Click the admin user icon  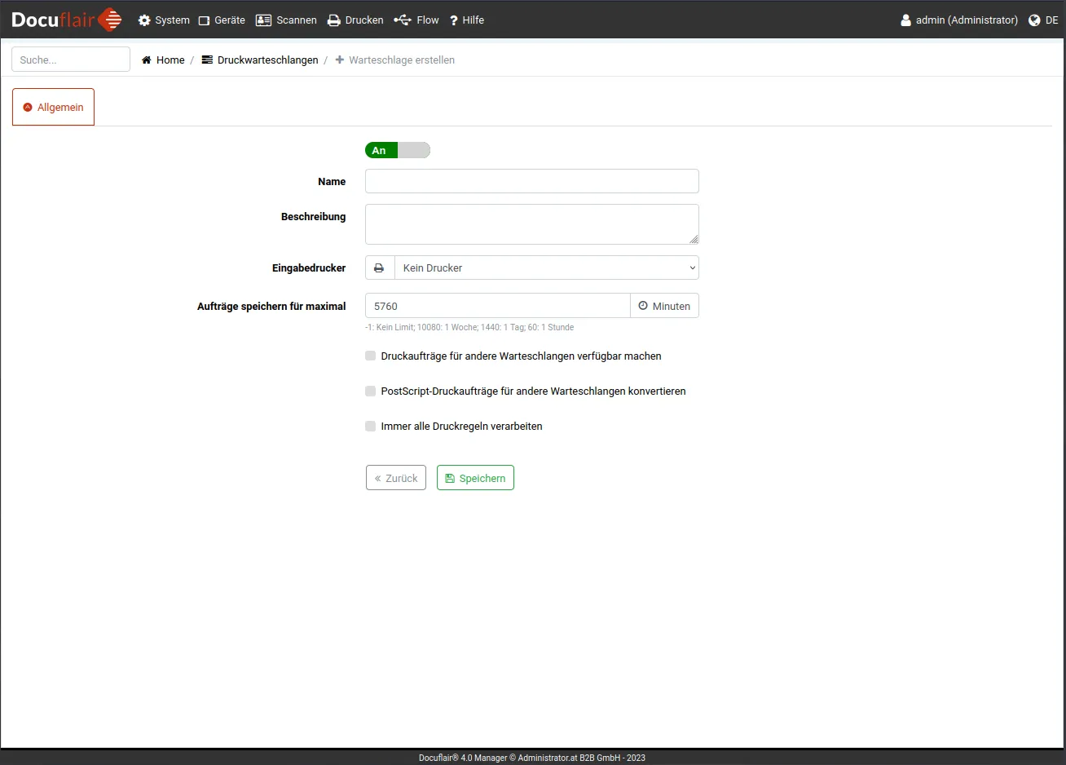(x=905, y=20)
